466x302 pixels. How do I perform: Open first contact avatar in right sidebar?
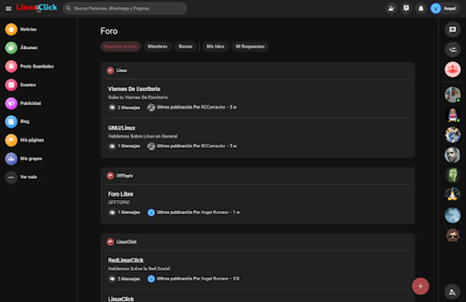(453, 95)
